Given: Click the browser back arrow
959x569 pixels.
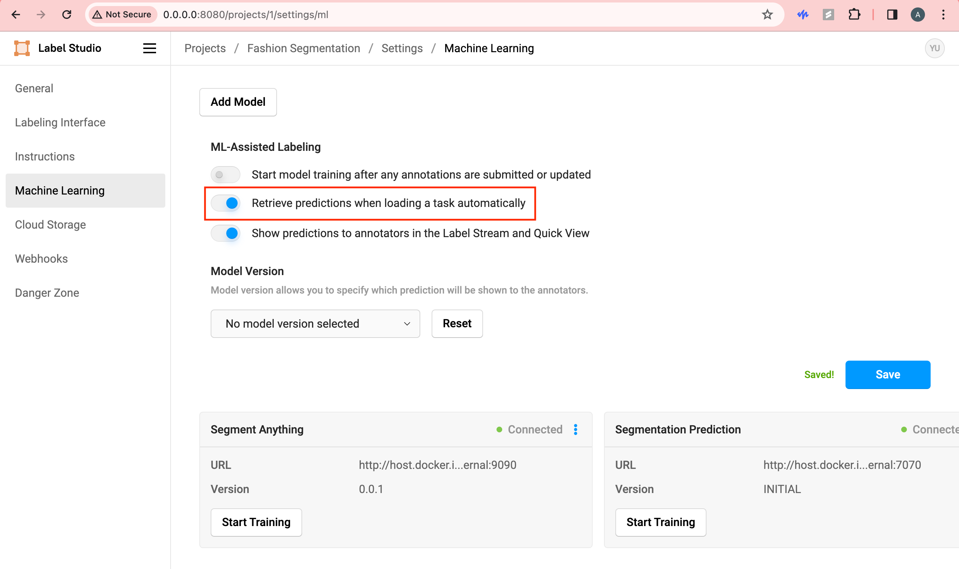Looking at the screenshot, I should pos(16,15).
